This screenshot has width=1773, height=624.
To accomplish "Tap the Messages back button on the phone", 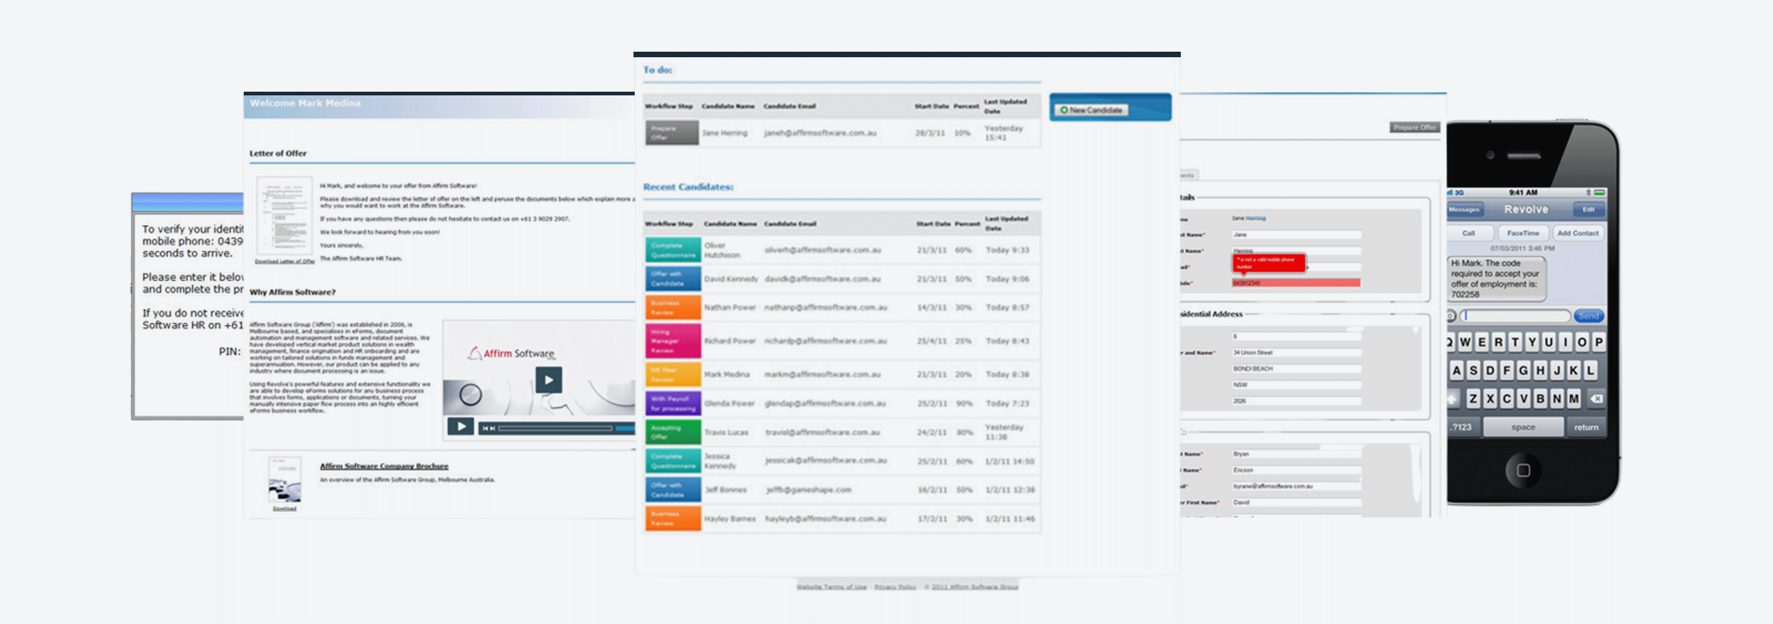I will click(x=1464, y=209).
